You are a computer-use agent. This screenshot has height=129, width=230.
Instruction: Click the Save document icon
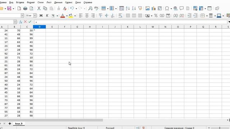[x=9, y=8]
